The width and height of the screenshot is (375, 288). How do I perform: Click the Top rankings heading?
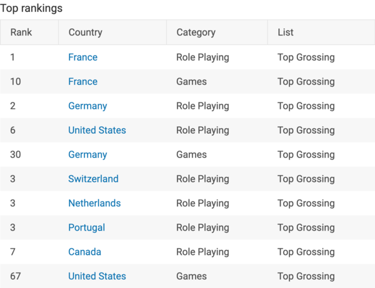point(31,9)
